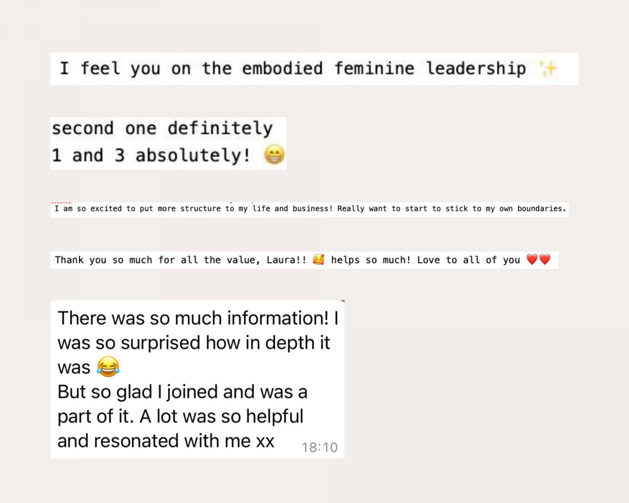Click the 18:10 message timestamp
629x503 pixels.
coord(319,447)
